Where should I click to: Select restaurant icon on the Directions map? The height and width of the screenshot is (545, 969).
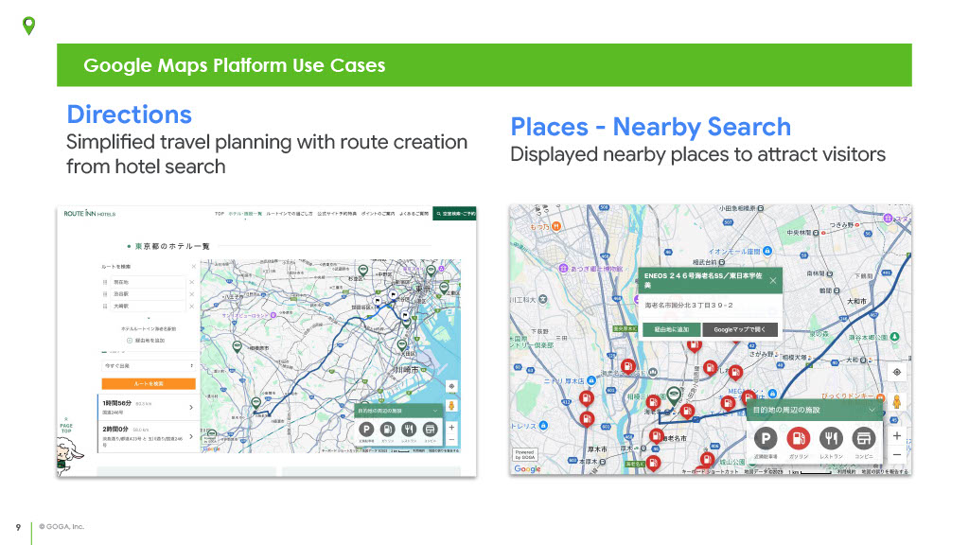409,430
